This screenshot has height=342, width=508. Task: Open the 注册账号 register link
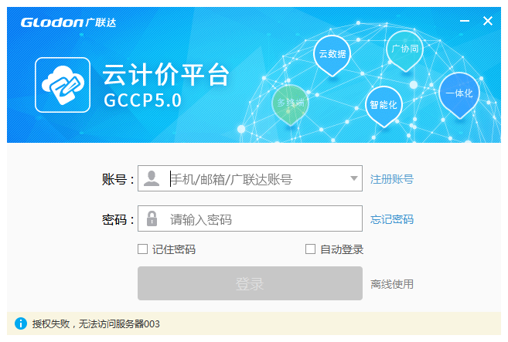(x=392, y=179)
